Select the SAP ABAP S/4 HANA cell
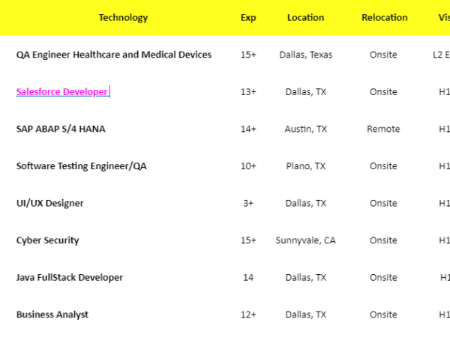The height and width of the screenshot is (337, 450). coord(61,129)
